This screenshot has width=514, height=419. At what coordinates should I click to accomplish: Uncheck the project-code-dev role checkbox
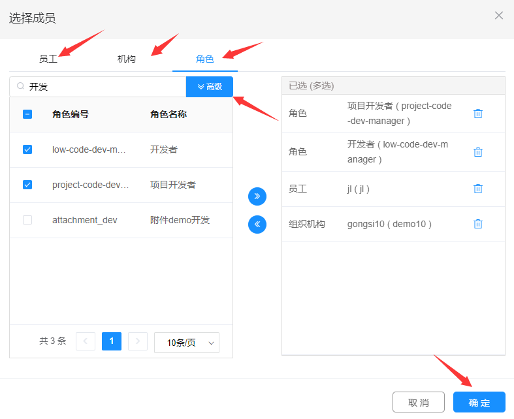point(27,185)
